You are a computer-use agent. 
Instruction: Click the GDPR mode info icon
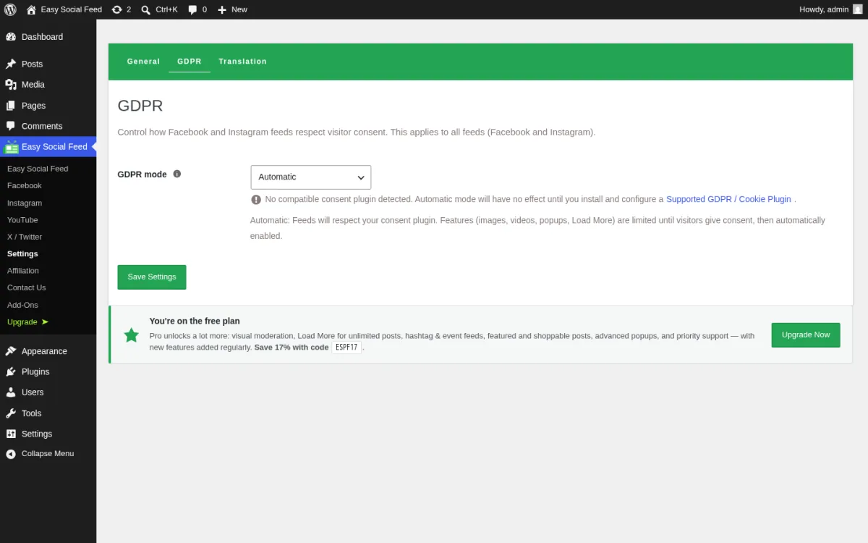click(177, 174)
